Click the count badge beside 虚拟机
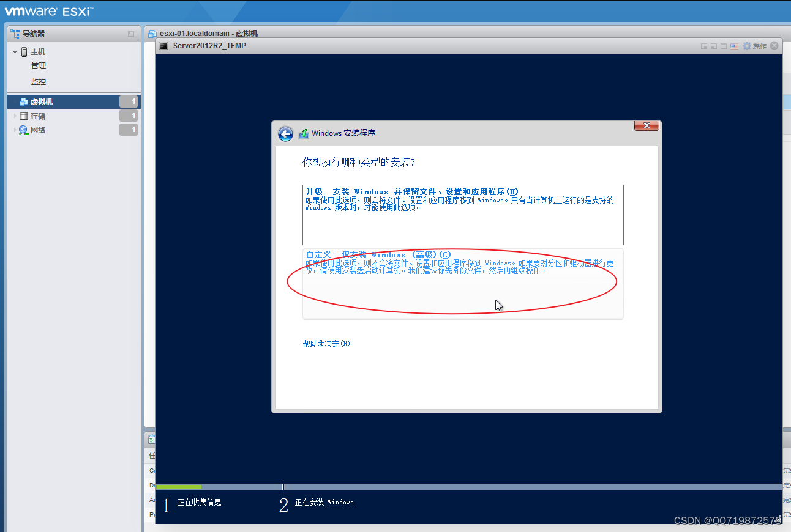791x532 pixels. [x=129, y=102]
